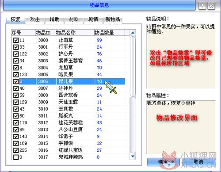Click the 物品数量 column header

110,33
